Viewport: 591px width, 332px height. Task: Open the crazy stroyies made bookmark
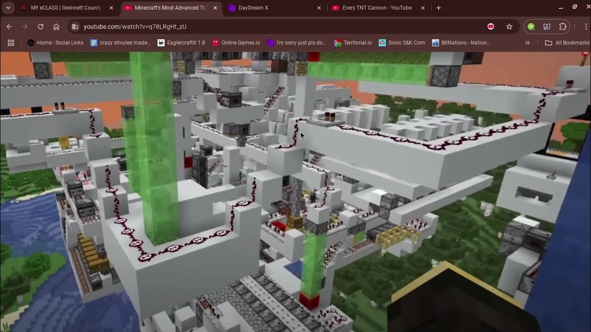click(121, 43)
